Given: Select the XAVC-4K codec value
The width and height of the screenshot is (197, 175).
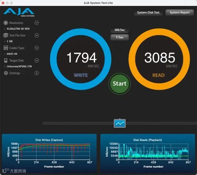Looking at the screenshot, I should (x=12, y=54).
